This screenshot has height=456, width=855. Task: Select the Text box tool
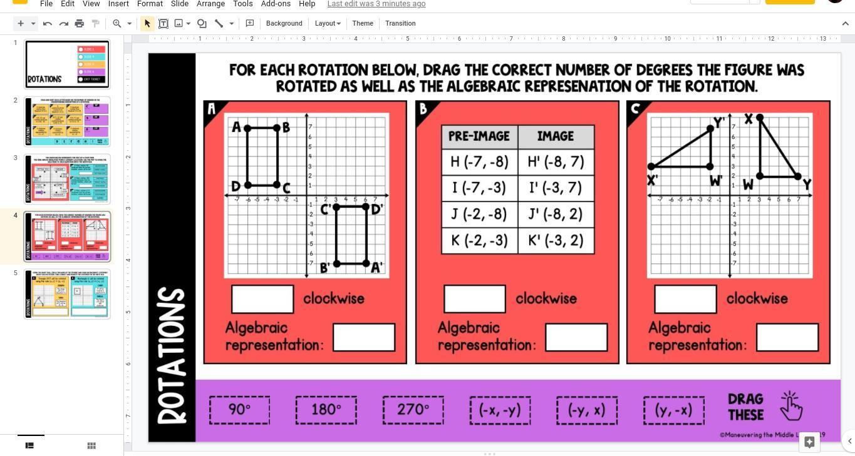pos(163,23)
